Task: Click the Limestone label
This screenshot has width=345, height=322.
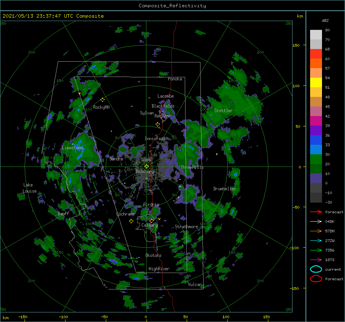Action: pyautogui.click(x=72, y=148)
